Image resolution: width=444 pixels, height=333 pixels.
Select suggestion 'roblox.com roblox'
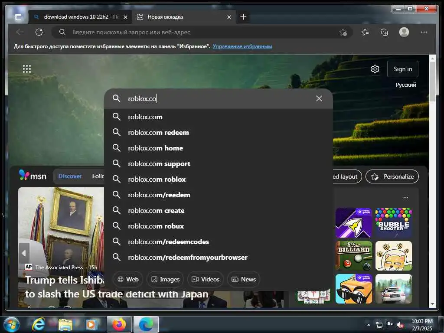click(x=219, y=179)
